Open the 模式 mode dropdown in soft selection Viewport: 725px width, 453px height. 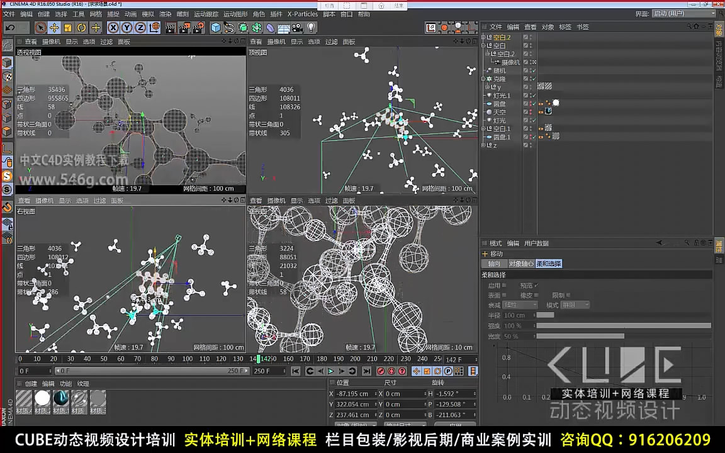(x=575, y=305)
